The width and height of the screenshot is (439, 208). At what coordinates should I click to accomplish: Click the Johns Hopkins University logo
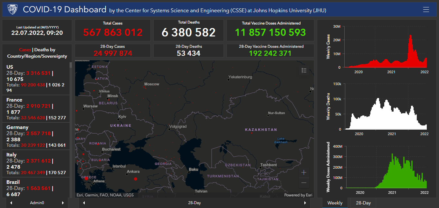[12, 10]
